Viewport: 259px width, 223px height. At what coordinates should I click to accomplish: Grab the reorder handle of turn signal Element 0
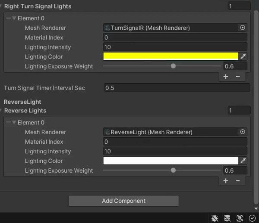coord(8,18)
